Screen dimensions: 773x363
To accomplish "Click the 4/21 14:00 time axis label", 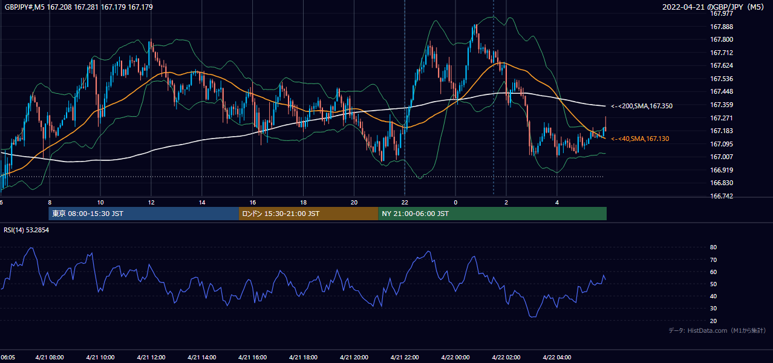I will click(x=202, y=358).
